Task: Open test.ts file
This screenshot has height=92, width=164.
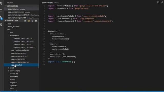Action: click(x=12, y=88)
